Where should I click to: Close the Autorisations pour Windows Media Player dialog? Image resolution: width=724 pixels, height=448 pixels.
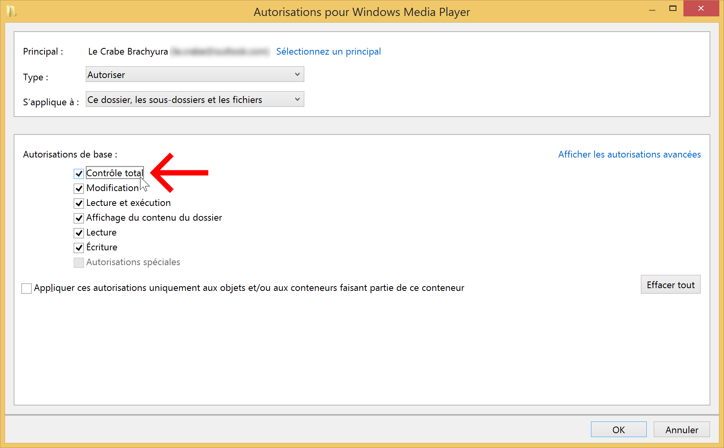click(701, 8)
